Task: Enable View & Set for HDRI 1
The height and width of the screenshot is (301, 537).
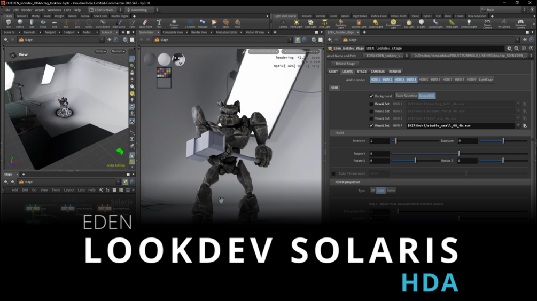Action: [x=371, y=104]
